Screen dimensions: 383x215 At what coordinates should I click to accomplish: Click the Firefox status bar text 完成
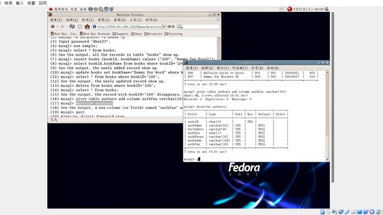tap(54, 119)
